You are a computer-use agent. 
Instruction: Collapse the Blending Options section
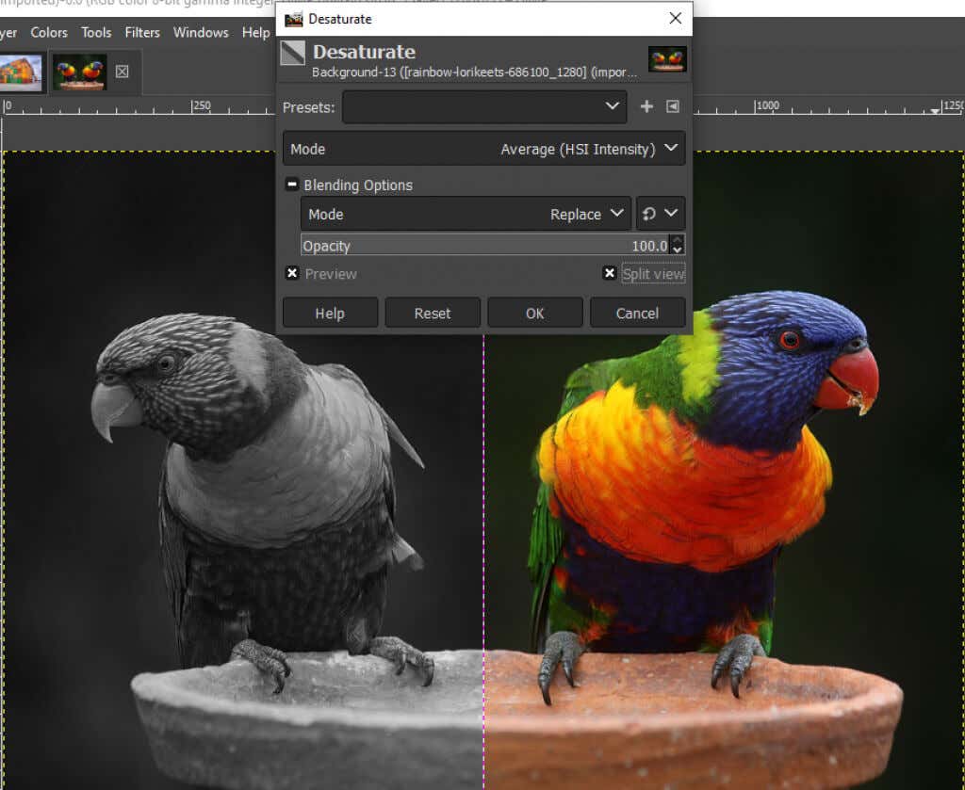click(292, 185)
